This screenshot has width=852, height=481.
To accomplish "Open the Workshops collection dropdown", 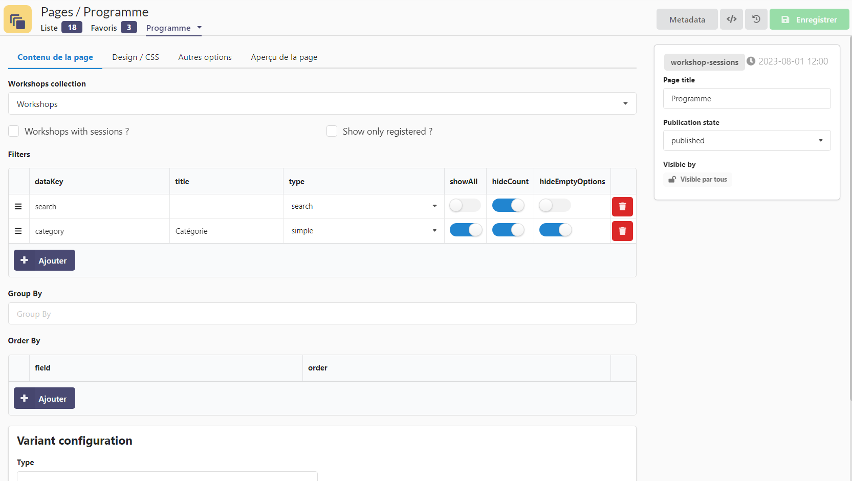I will tap(322, 104).
